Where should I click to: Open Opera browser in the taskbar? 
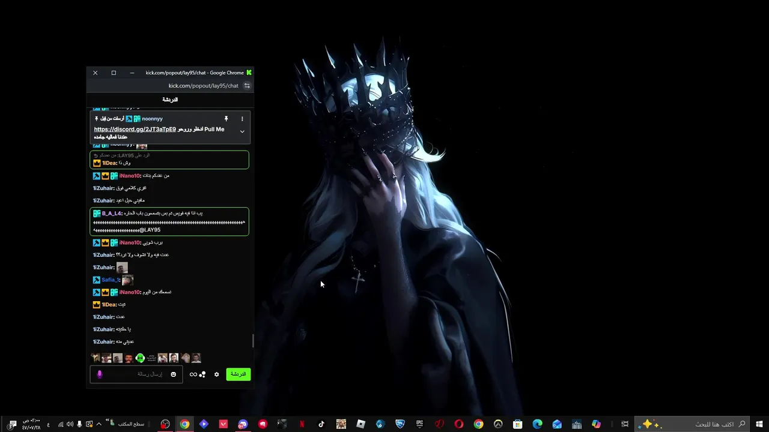pyautogui.click(x=458, y=424)
